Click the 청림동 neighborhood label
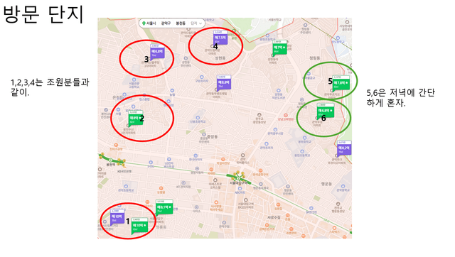Viewport: 455px width, 257px height. point(314,58)
